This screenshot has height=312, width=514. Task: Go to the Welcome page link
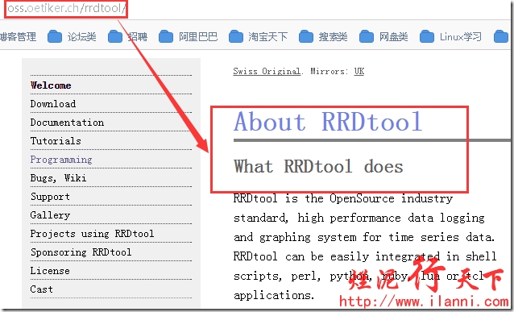[51, 85]
